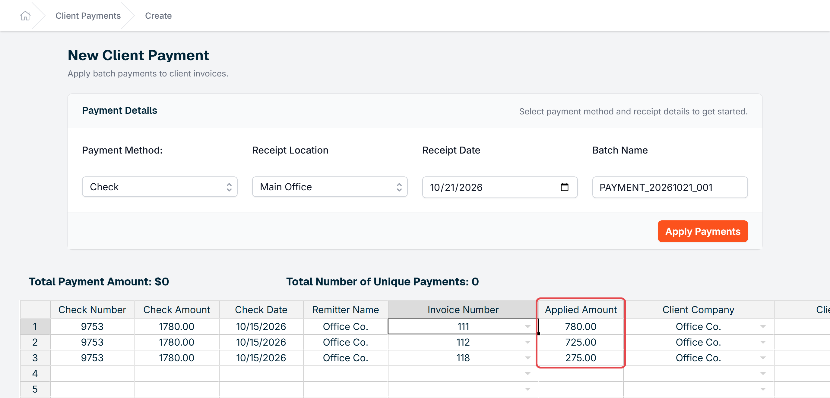Image resolution: width=830 pixels, height=398 pixels.
Task: Select the Invoice Number column header
Action: coord(463,309)
